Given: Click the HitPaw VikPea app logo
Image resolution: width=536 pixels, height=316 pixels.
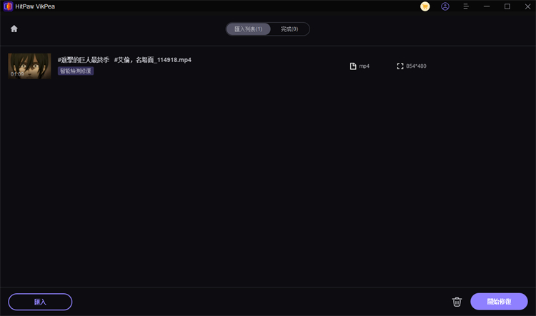Looking at the screenshot, I should pyautogui.click(x=8, y=6).
